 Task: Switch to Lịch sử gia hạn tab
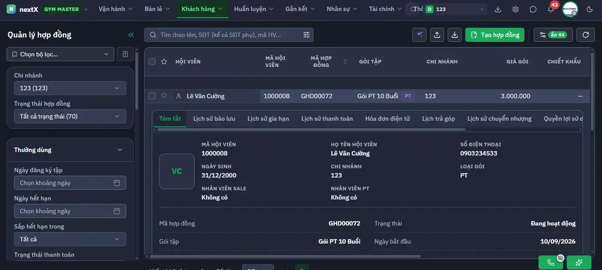(x=268, y=118)
